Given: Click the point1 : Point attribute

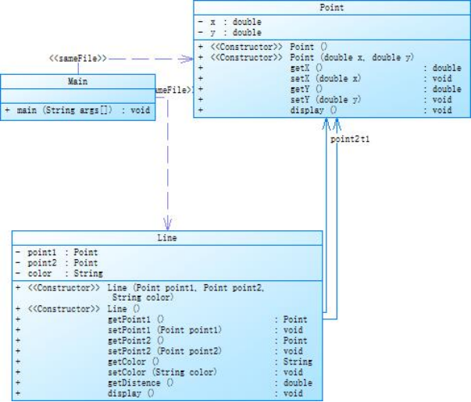Looking at the screenshot, I should tap(57, 252).
